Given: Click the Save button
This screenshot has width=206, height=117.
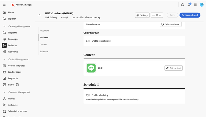Looking at the screenshot, I should [172, 15].
